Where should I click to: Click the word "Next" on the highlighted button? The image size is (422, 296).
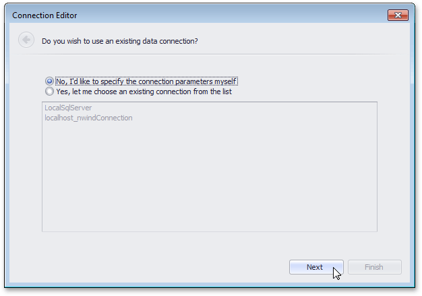[314, 267]
